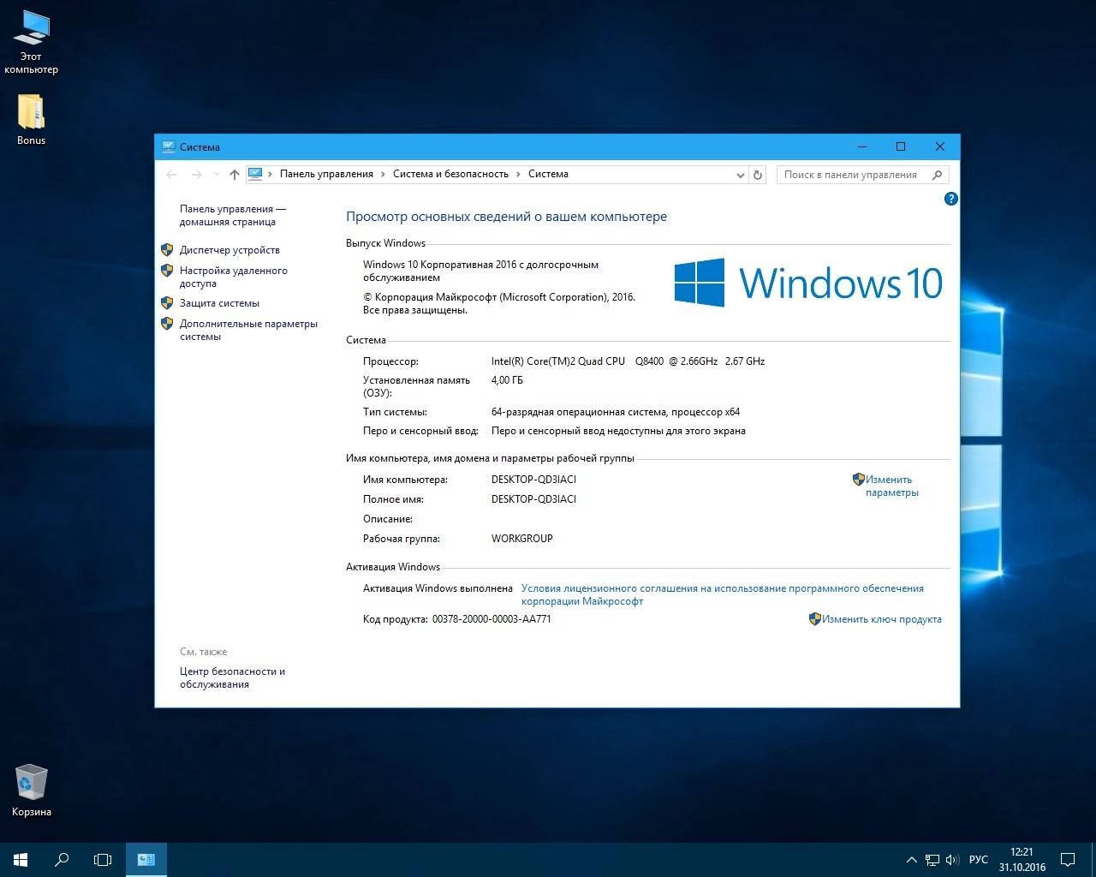
Task: Open the clock showing 12:21
Action: 1022,859
